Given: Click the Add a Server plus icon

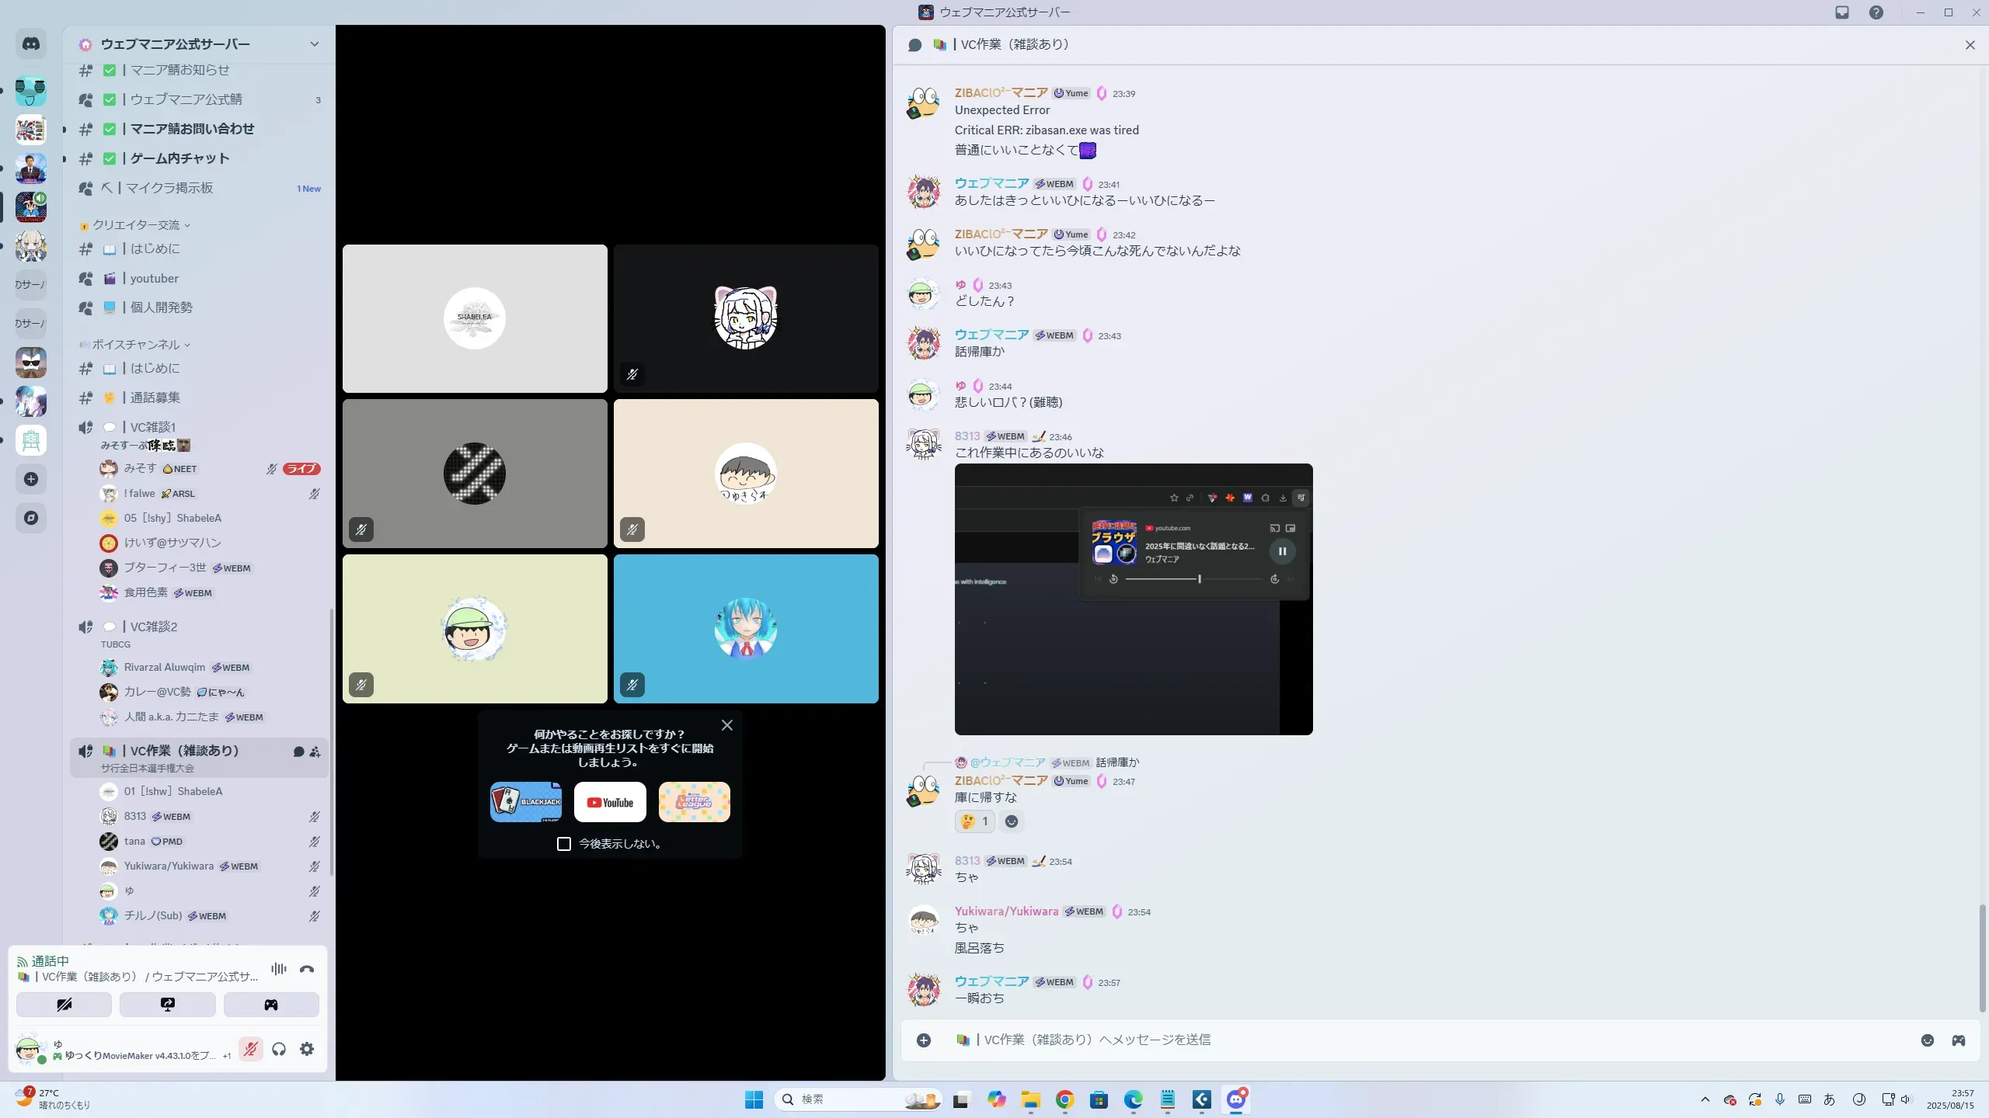Looking at the screenshot, I should pyautogui.click(x=31, y=479).
